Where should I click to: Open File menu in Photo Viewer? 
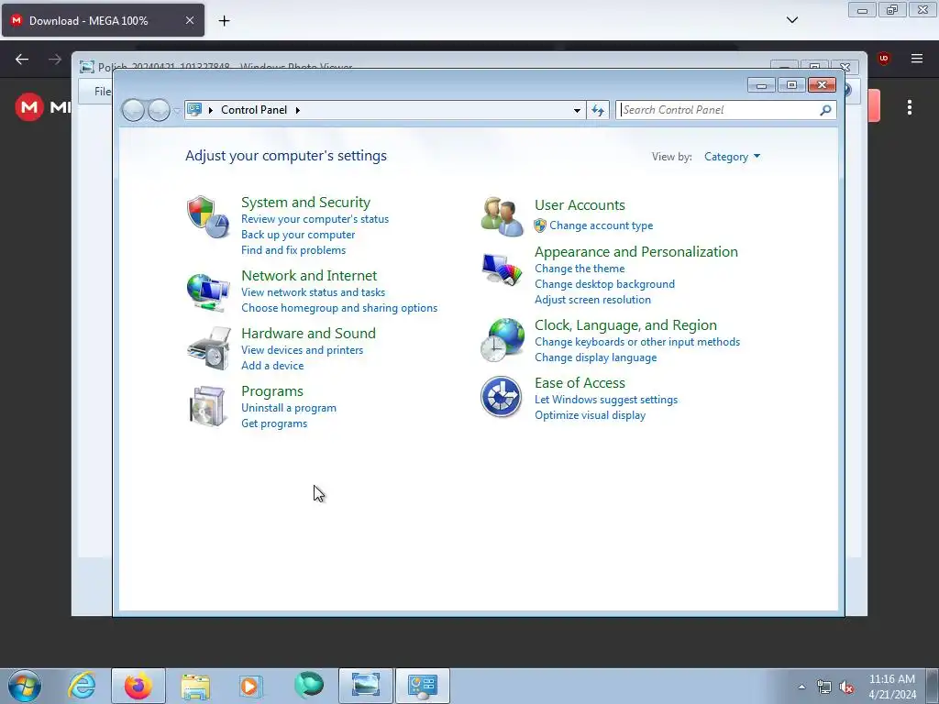(103, 91)
